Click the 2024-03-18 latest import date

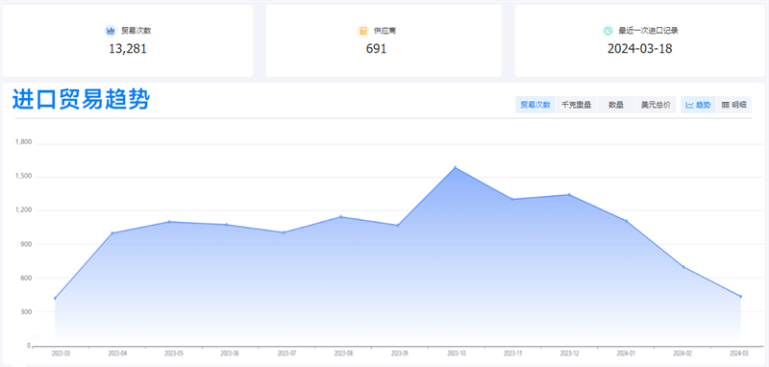639,49
